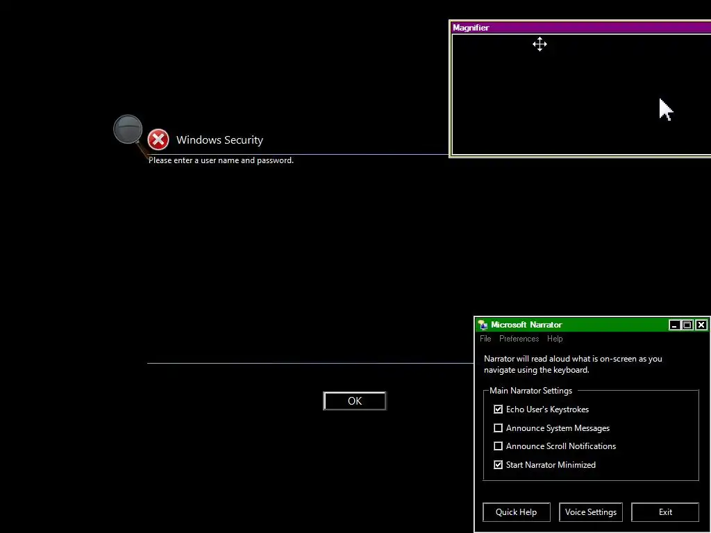Open Narrator Voice Settings
The image size is (711, 533).
(590, 511)
